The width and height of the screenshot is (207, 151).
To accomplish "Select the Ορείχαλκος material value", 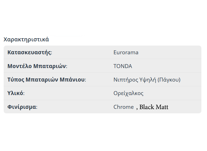I will click(128, 93).
